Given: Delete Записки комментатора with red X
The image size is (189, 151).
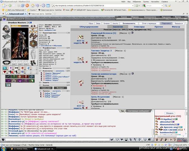Looking at the screenshot, I should [x=81, y=85].
